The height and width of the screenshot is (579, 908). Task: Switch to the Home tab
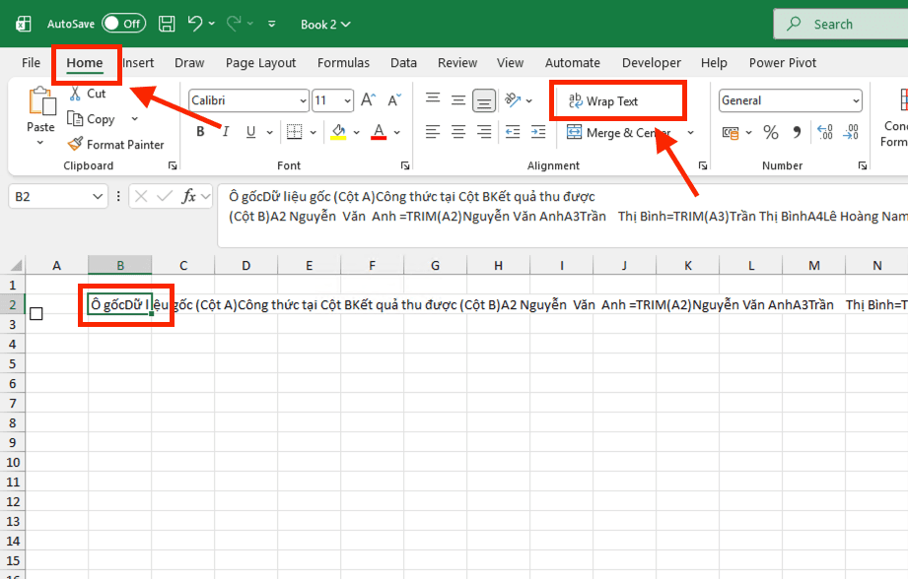click(85, 62)
